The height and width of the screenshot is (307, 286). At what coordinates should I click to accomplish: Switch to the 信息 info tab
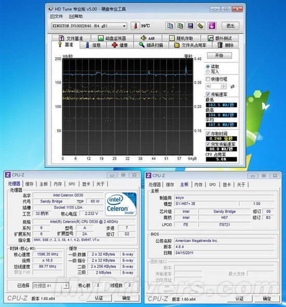tap(93, 45)
